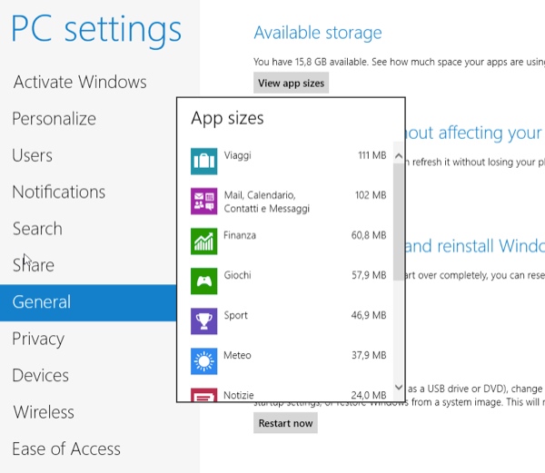Select the Giochi app name
Viewport: 545px width, 473px height.
237,275
